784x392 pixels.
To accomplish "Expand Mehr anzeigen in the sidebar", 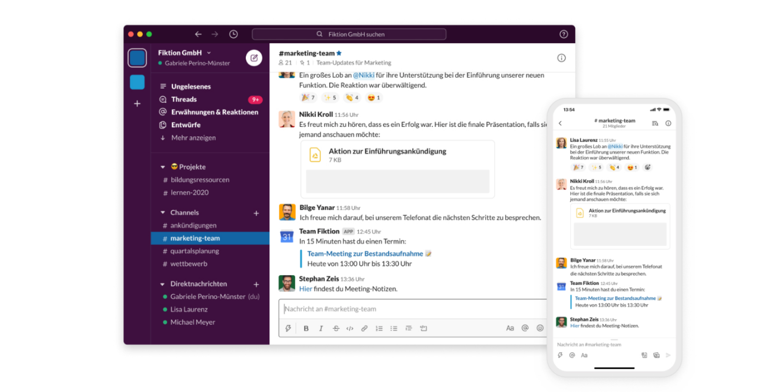I will 193,138.
